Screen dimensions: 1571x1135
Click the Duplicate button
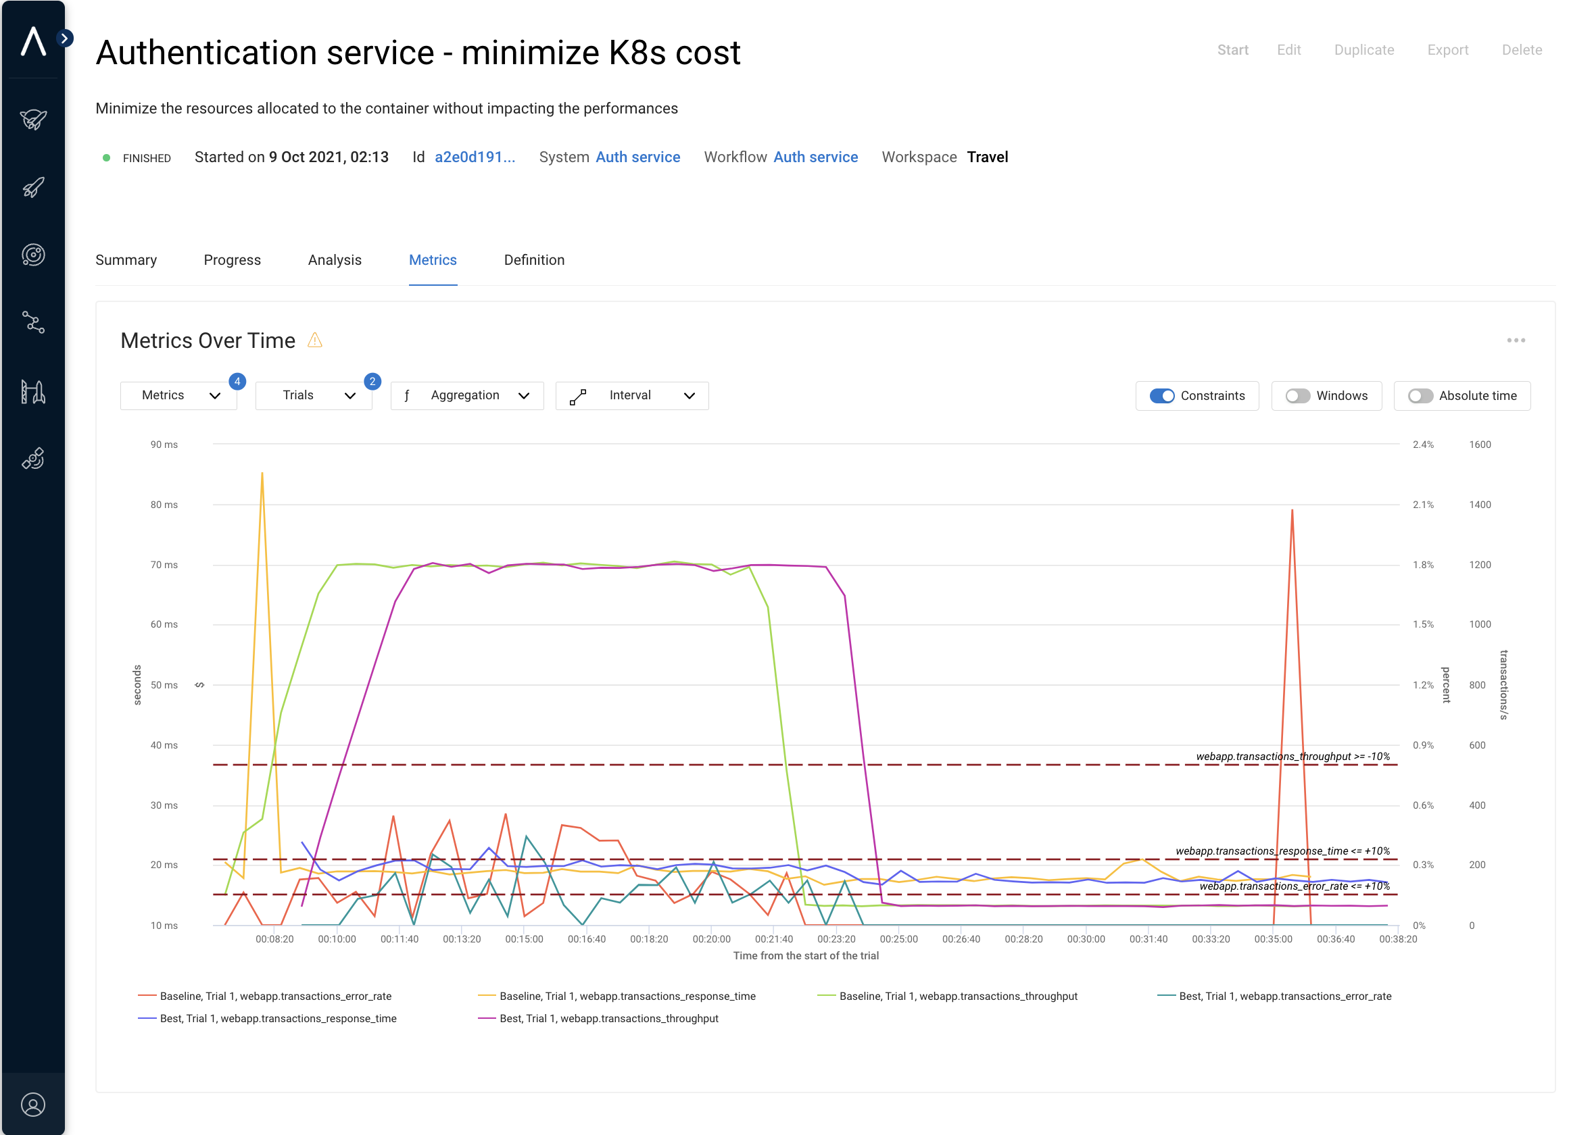[x=1363, y=50]
